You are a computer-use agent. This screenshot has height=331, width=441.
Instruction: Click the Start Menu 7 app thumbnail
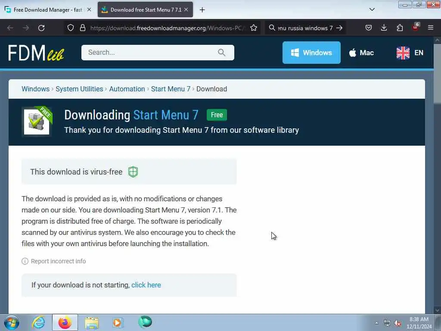tap(37, 121)
